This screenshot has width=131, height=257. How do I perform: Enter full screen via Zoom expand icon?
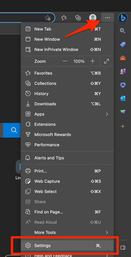(107, 61)
